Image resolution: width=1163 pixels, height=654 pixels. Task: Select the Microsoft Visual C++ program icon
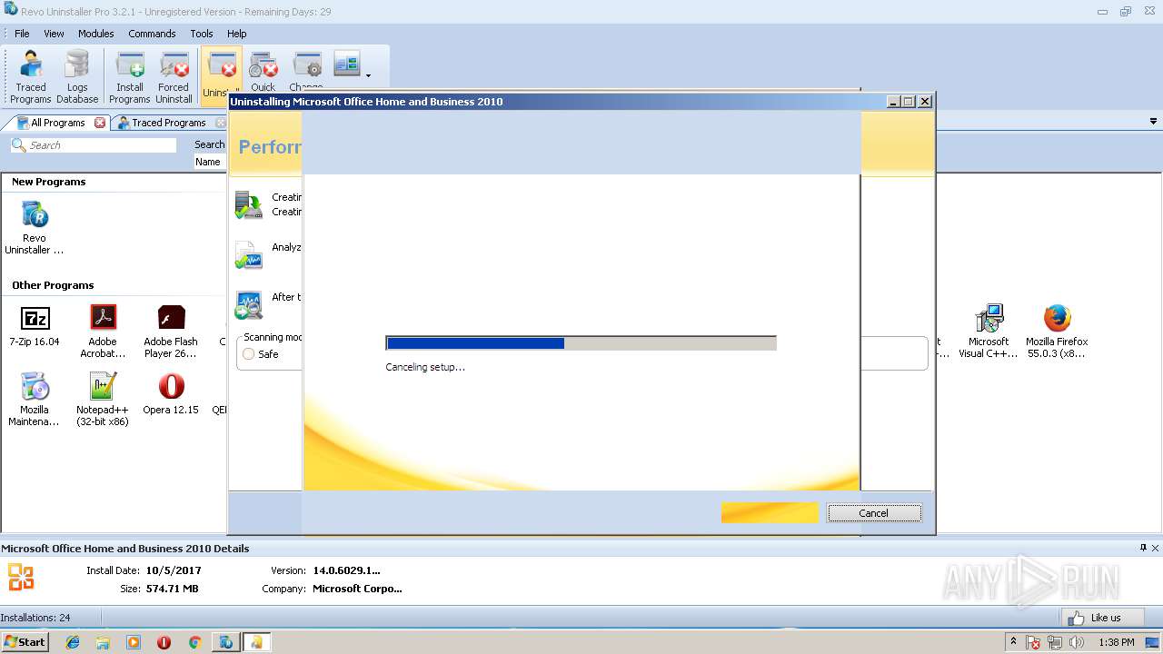pyautogui.click(x=989, y=332)
